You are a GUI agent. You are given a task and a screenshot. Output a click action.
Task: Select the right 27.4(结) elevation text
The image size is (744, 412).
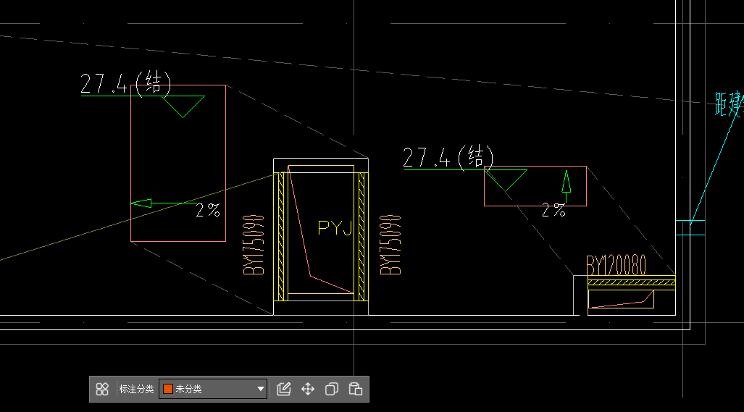click(448, 157)
